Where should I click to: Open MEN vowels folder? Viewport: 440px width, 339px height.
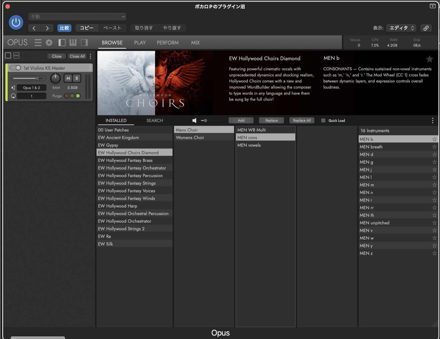point(265,145)
